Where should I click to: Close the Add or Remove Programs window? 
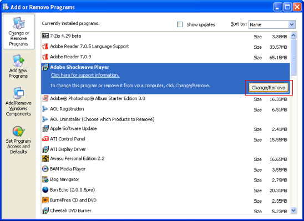(297, 7)
